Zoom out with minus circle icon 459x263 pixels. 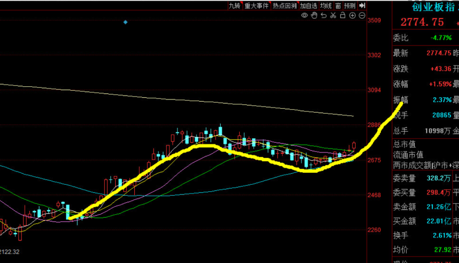362,15
